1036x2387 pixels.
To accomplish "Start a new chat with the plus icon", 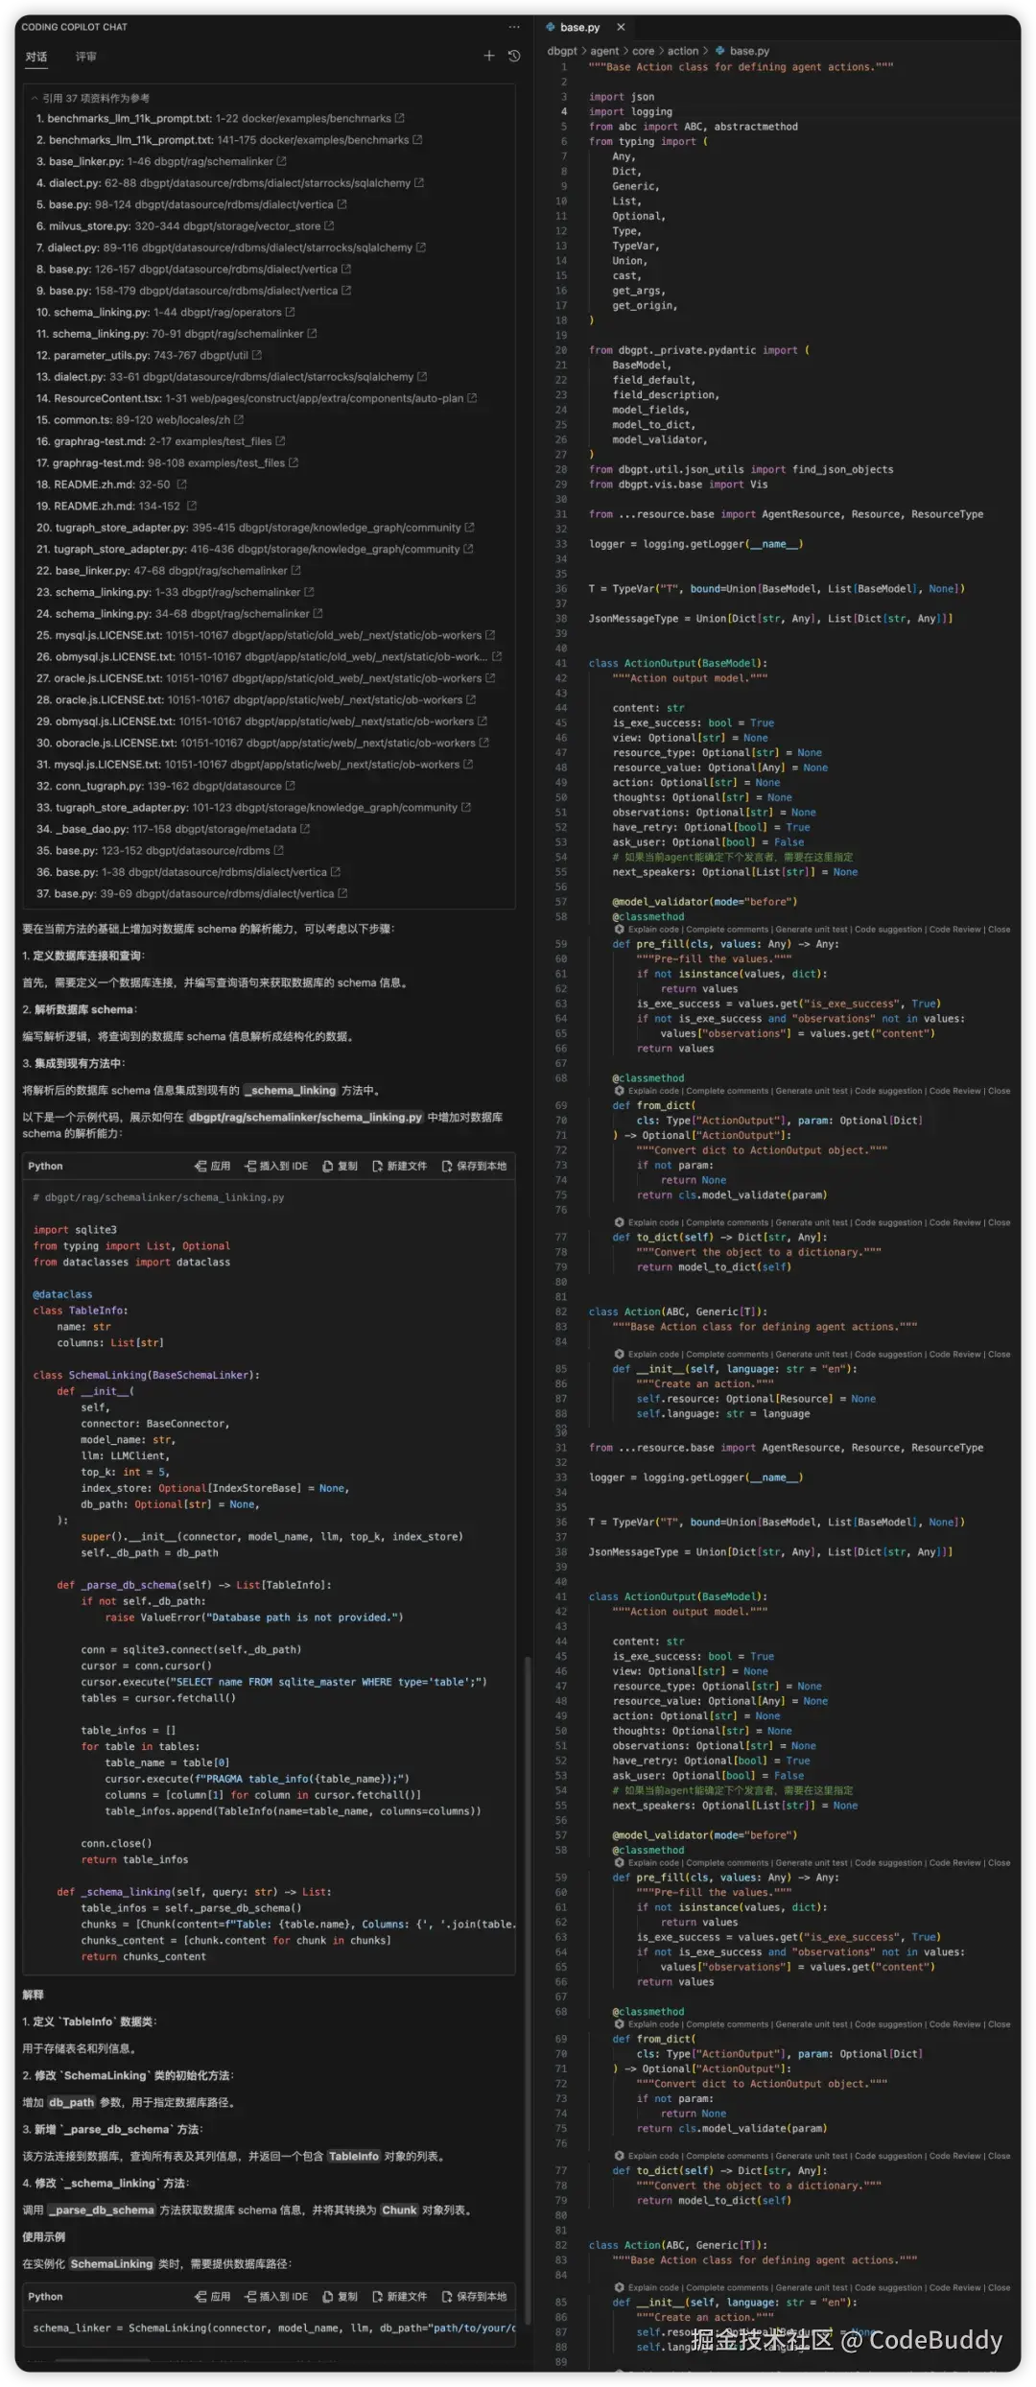I will pyautogui.click(x=489, y=57).
